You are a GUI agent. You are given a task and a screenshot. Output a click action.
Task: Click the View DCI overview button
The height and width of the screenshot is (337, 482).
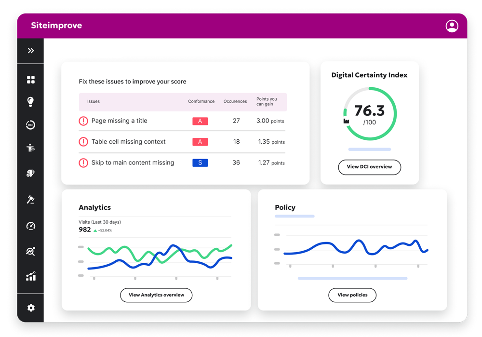[369, 167]
